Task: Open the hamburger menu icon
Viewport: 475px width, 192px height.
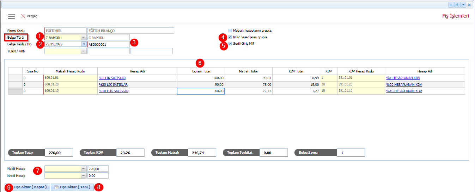Action: [11, 17]
